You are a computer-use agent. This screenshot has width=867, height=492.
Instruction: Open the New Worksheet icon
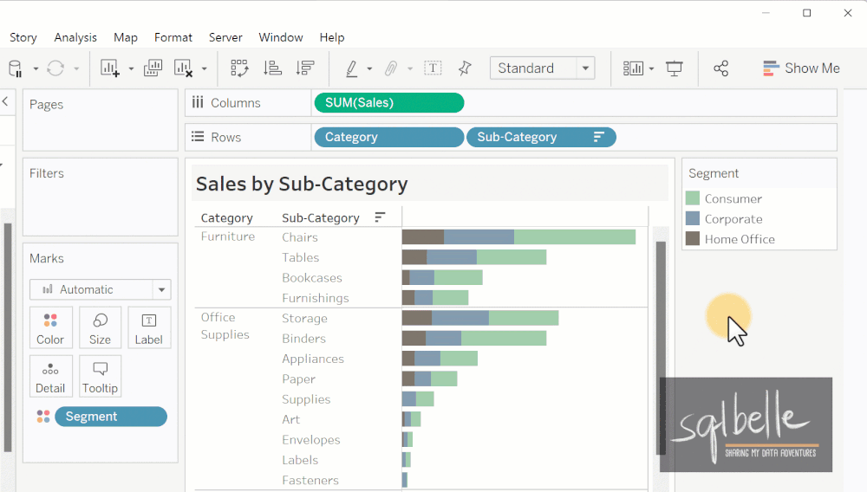(x=110, y=68)
